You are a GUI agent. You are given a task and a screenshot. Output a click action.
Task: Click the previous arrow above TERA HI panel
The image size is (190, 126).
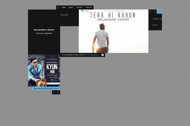pos(150,11)
